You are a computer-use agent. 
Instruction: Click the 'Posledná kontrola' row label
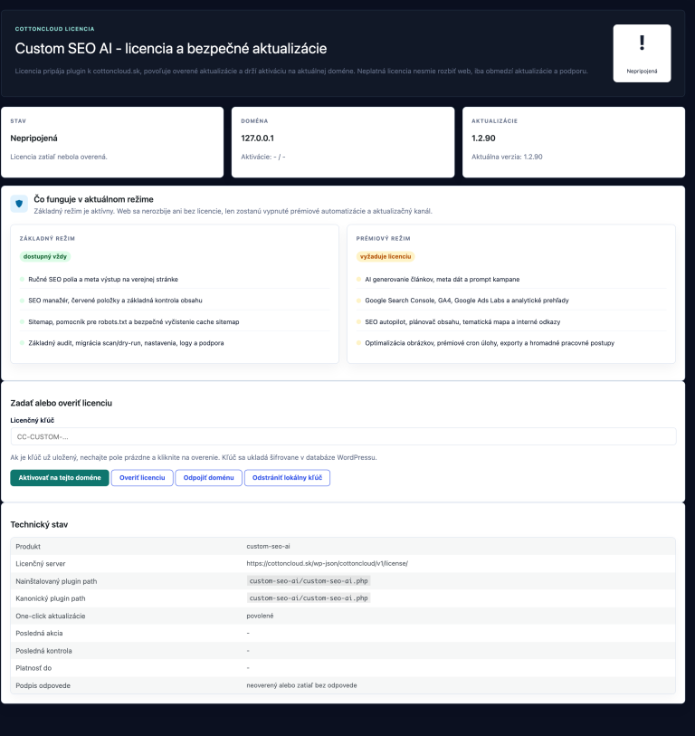43,651
